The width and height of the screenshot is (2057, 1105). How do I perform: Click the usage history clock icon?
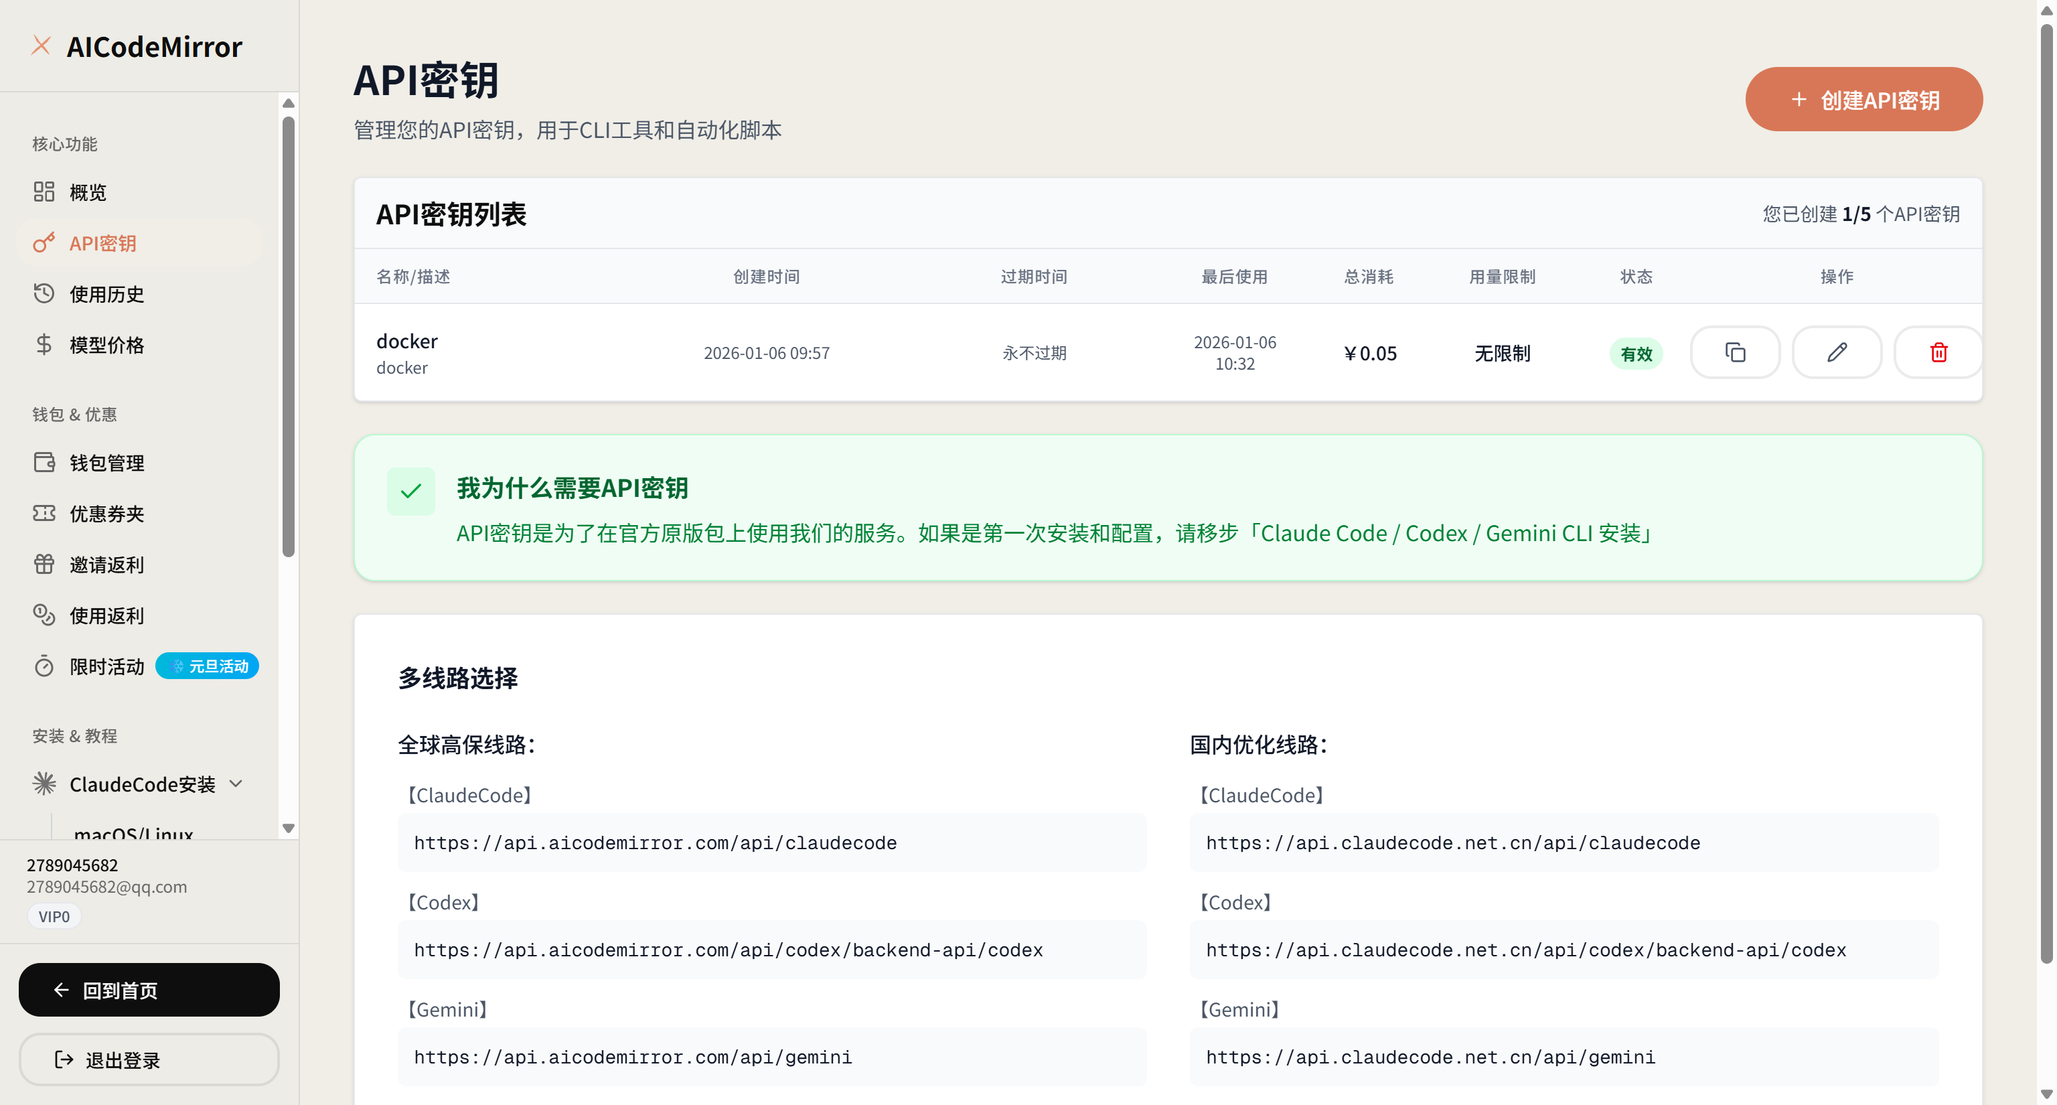click(x=44, y=293)
